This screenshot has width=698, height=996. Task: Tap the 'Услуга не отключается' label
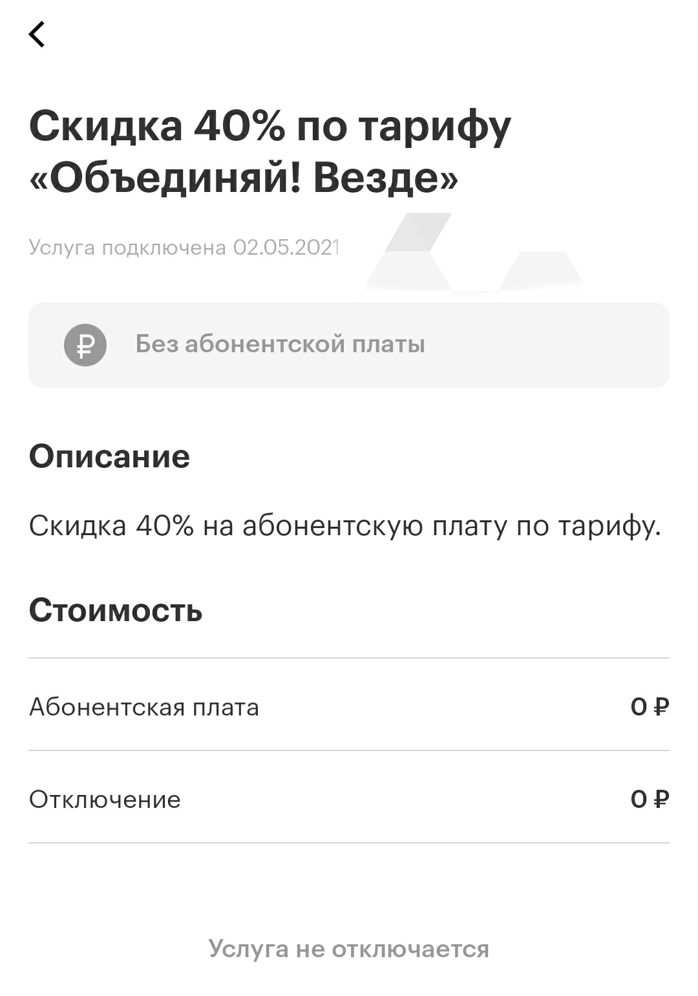[349, 949]
